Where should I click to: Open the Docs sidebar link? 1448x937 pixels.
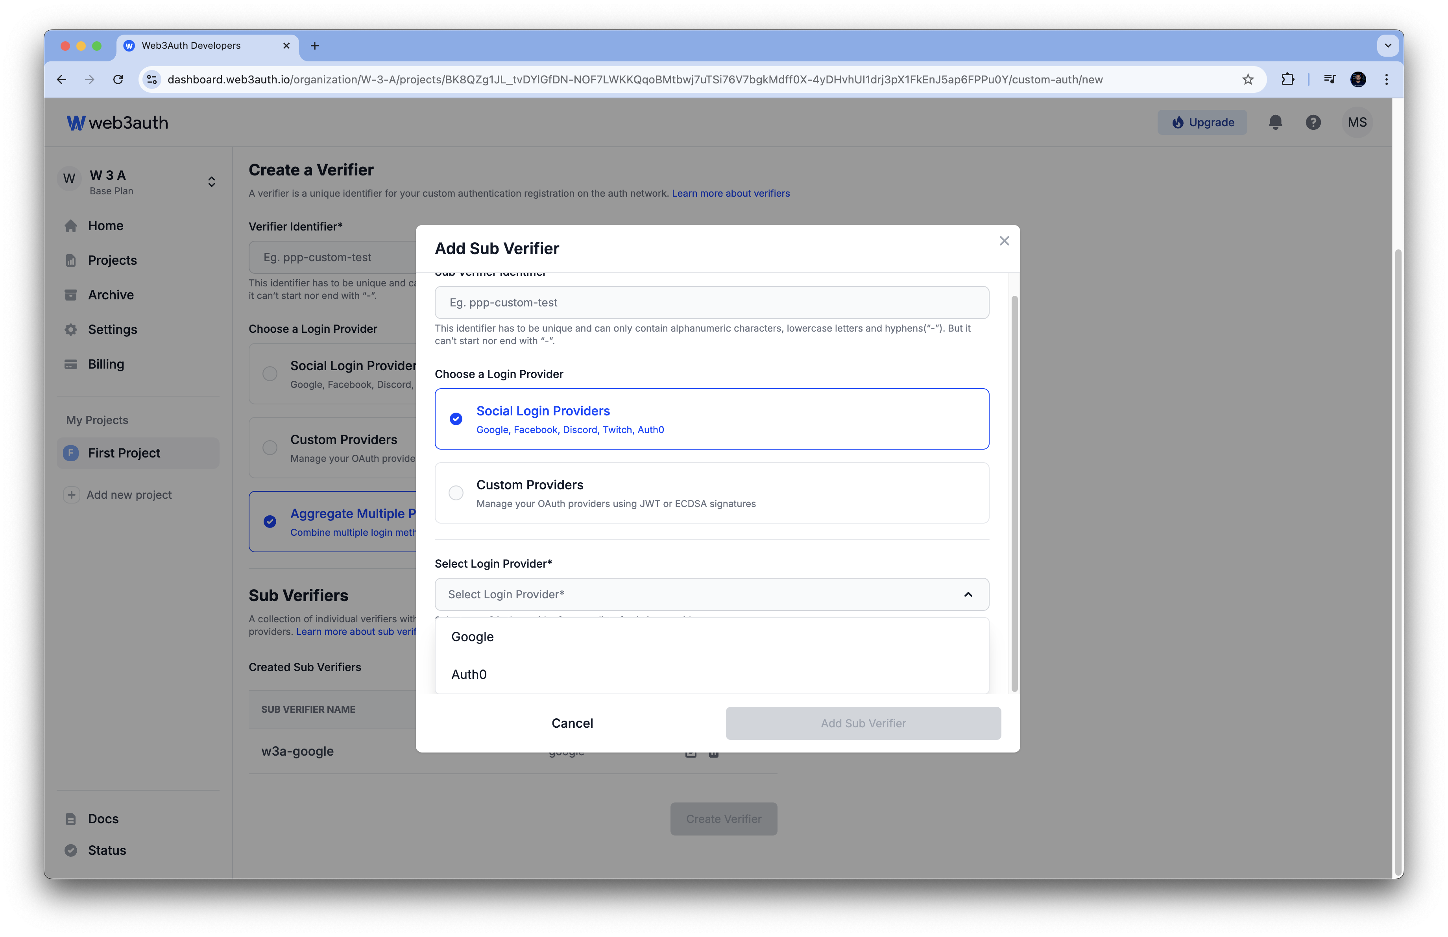[103, 819]
